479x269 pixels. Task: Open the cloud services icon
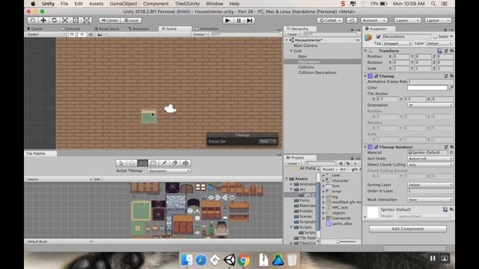(352, 20)
